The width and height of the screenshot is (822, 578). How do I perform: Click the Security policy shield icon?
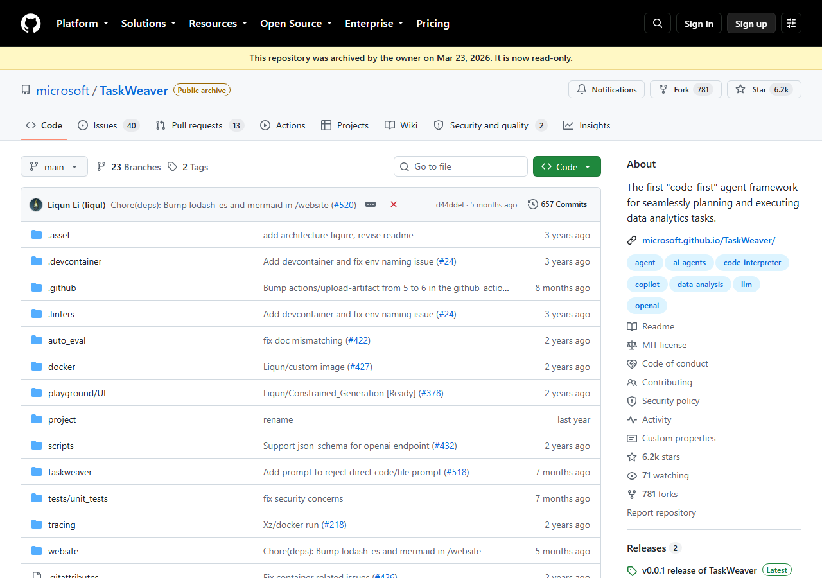click(x=632, y=401)
